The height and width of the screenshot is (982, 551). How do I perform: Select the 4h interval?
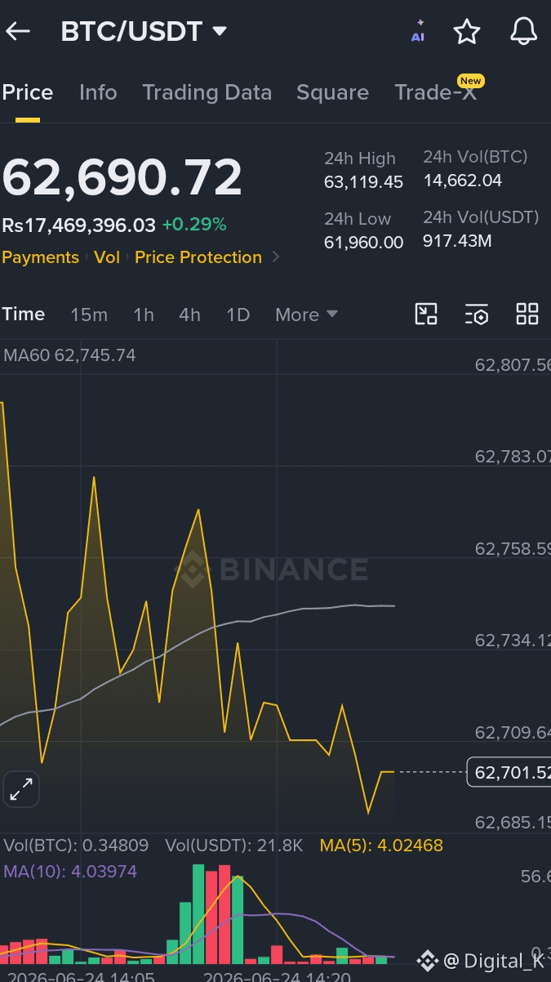(x=189, y=315)
